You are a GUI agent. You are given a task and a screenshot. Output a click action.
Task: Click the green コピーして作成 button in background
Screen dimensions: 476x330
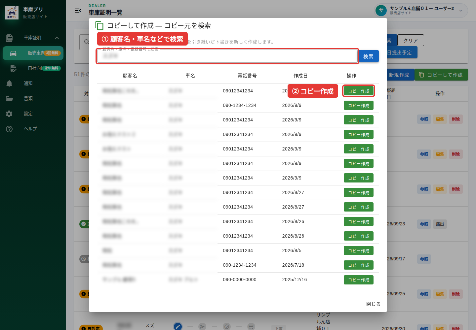click(x=441, y=75)
